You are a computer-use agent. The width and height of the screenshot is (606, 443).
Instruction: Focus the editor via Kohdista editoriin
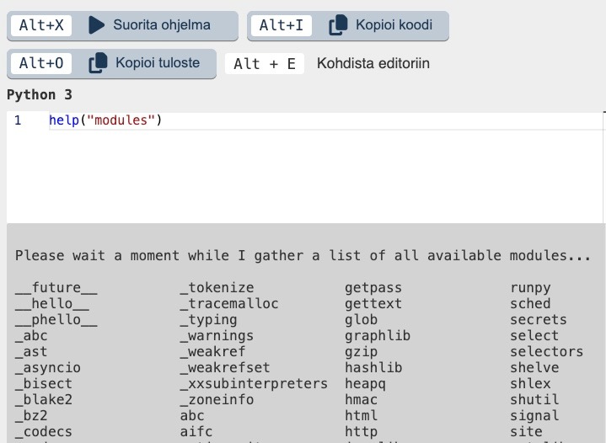click(x=373, y=63)
